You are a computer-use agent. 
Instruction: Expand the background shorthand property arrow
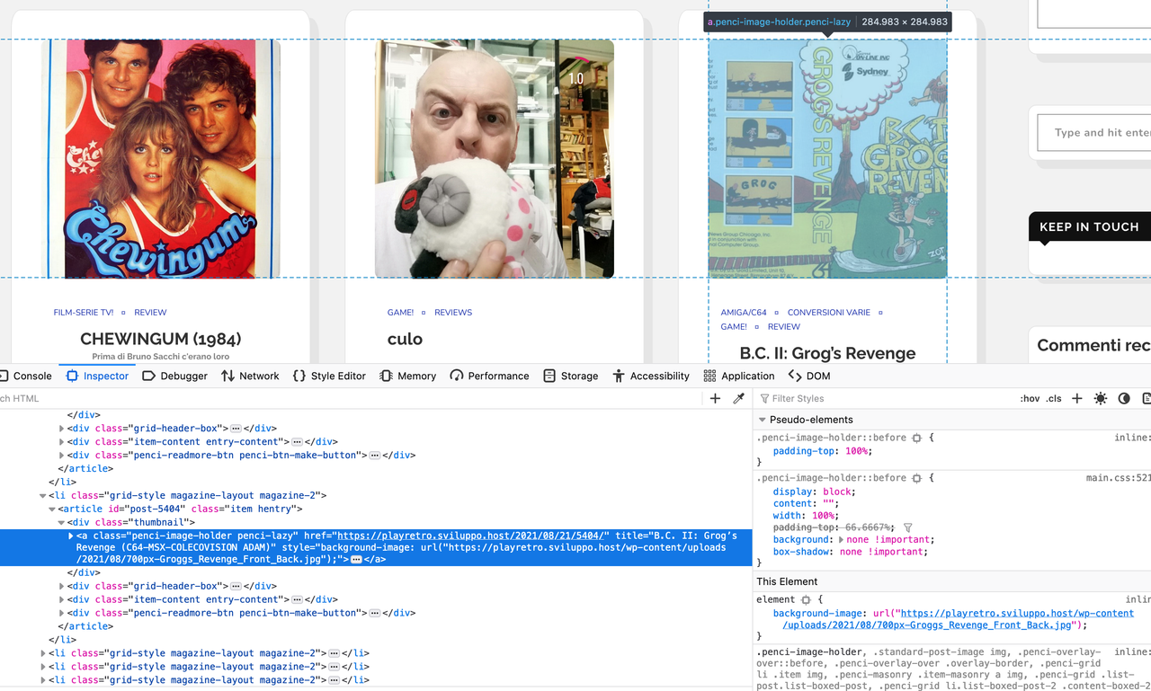pyautogui.click(x=841, y=540)
